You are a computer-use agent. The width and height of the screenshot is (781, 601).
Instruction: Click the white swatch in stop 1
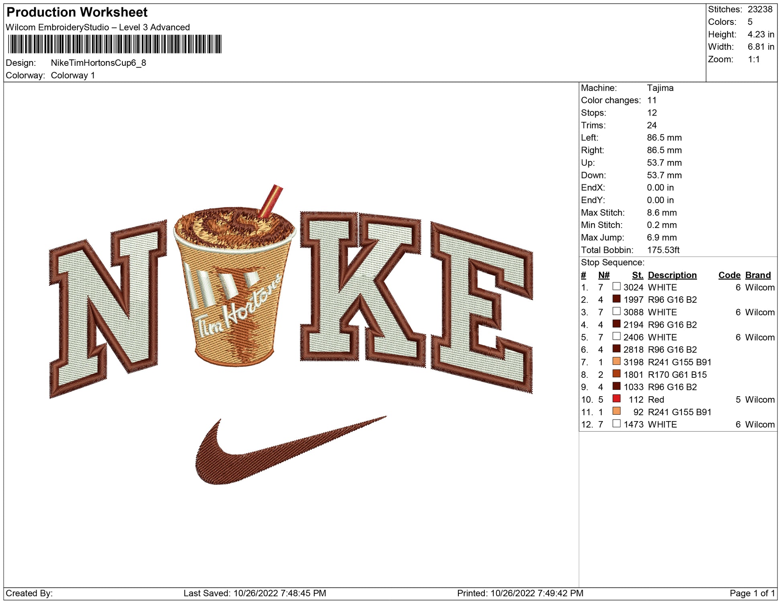point(616,287)
